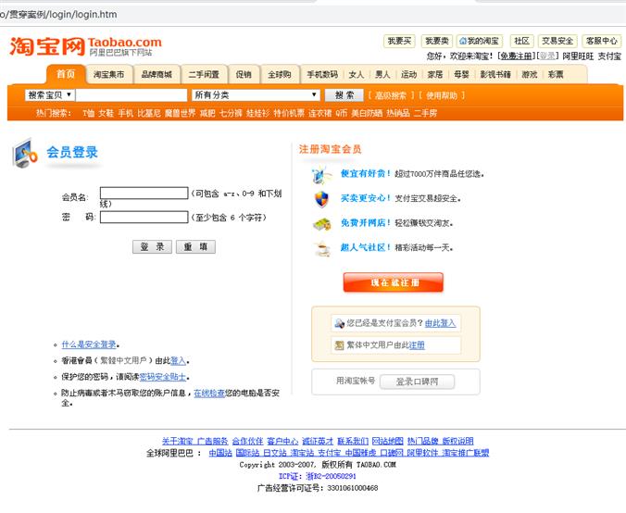626x513 pixels.
Task: Click the hot search term 连衣裙
Action: (319, 113)
